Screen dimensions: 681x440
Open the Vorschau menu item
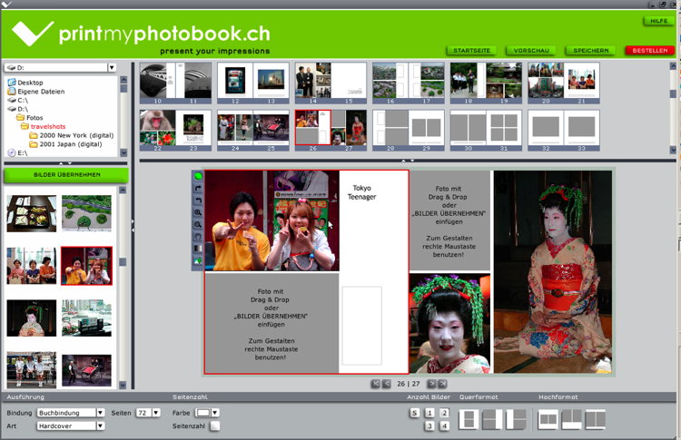tap(530, 51)
